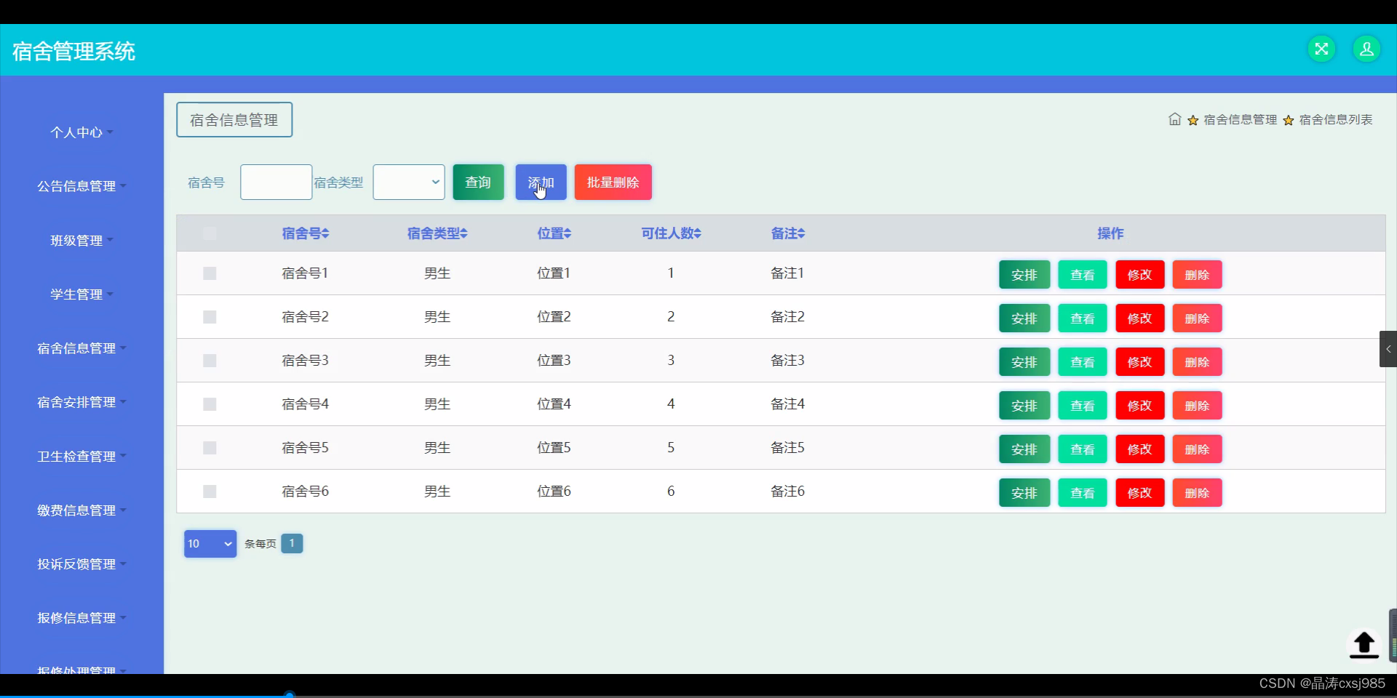Open 报修信息管理 sidebar menu
This screenshot has height=698, width=1397.
(81, 618)
